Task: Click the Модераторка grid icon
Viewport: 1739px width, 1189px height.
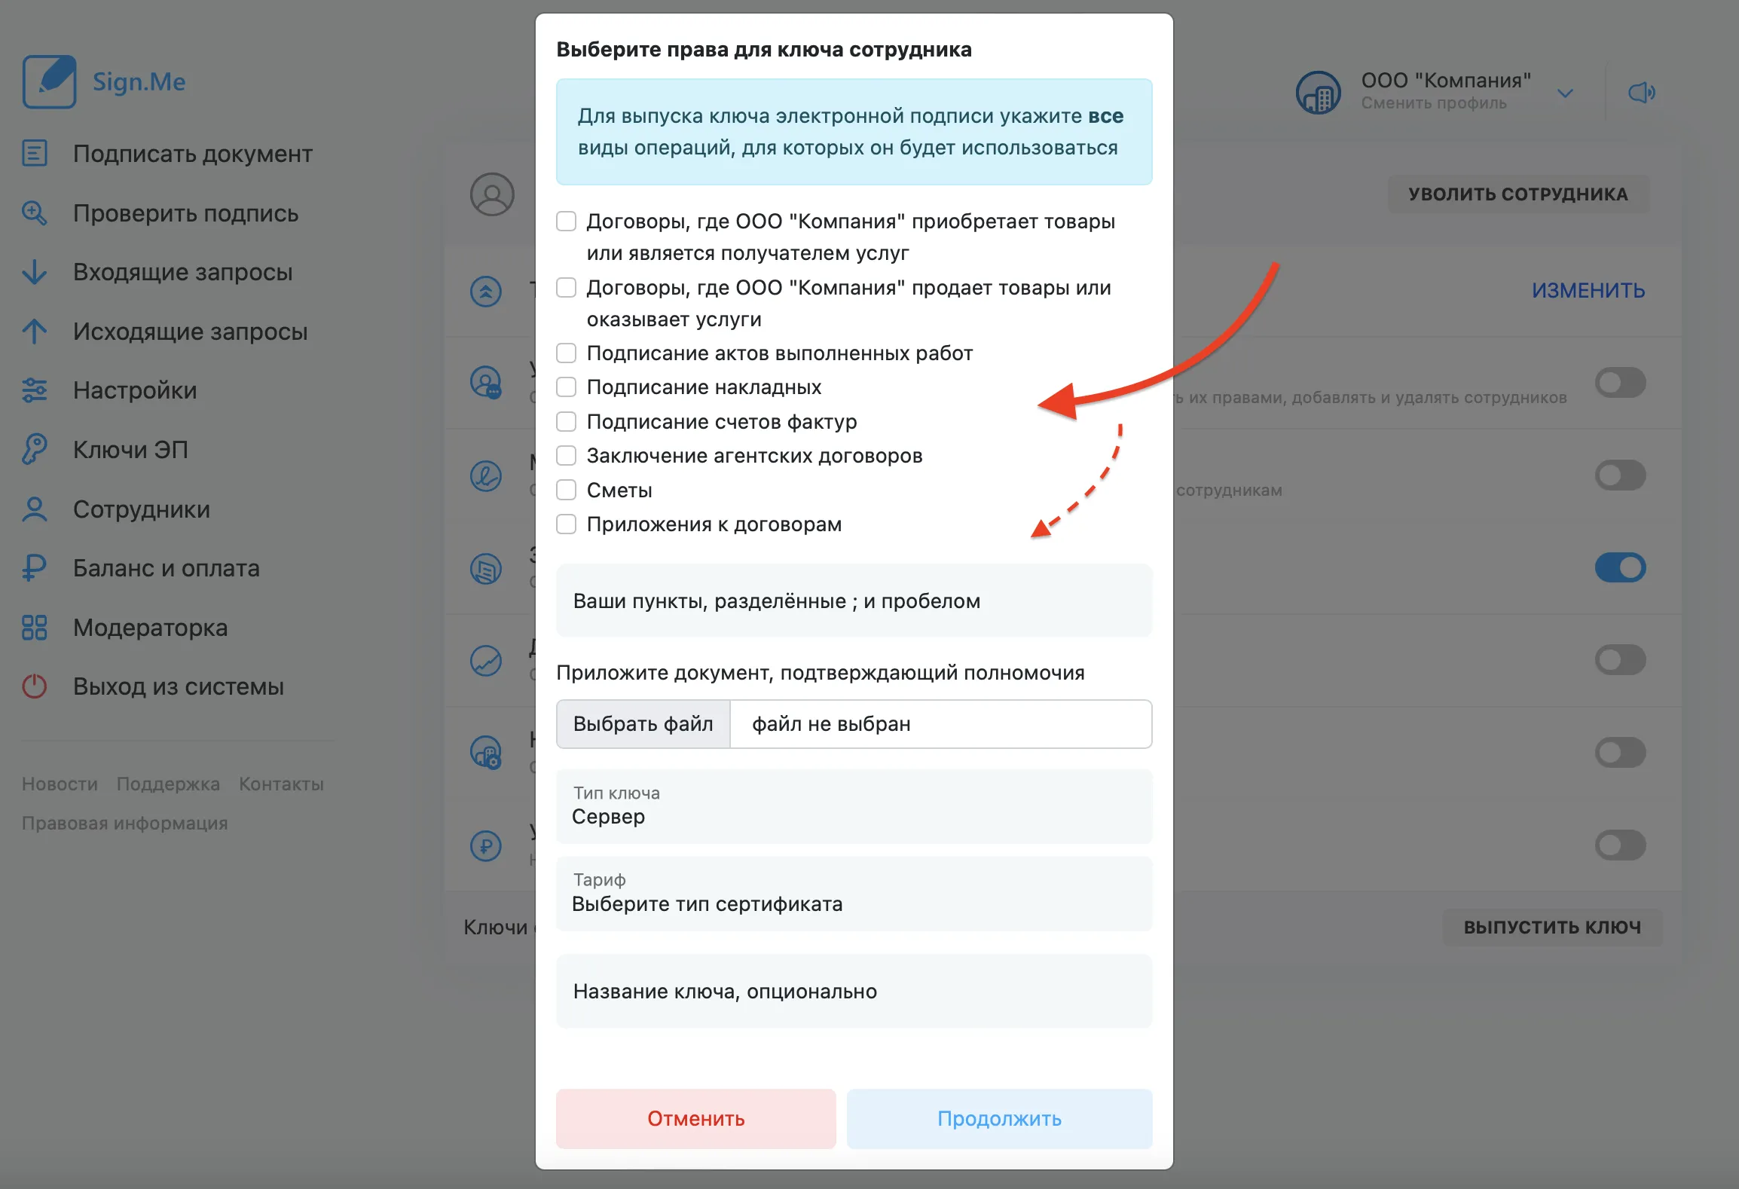Action: pyautogui.click(x=35, y=627)
